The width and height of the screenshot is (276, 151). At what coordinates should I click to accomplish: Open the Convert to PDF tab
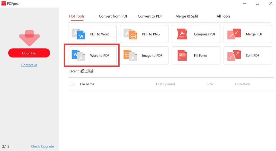(x=150, y=16)
